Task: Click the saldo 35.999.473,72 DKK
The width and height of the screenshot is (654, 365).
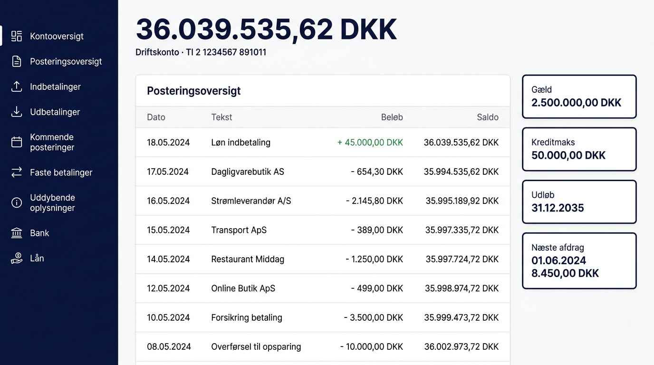Action: pyautogui.click(x=462, y=317)
